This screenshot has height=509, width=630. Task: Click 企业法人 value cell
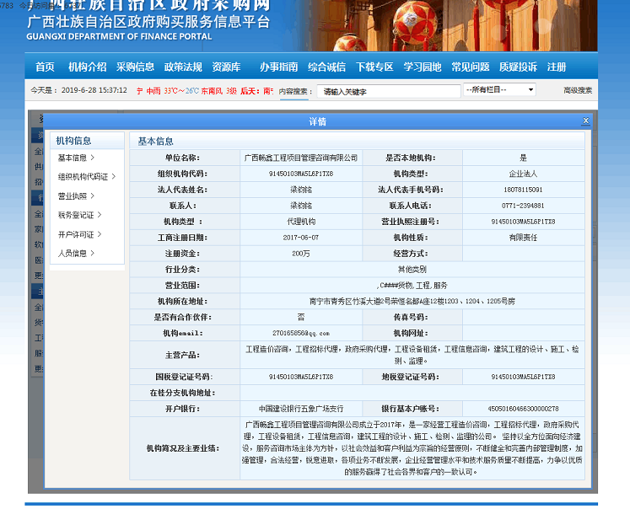click(x=523, y=174)
